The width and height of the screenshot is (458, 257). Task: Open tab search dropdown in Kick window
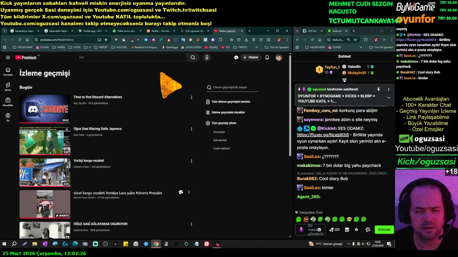coord(297,31)
